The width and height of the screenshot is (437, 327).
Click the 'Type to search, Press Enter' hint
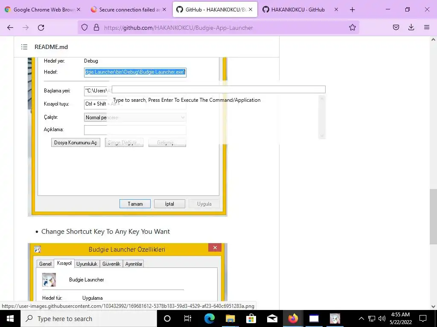pos(187,100)
